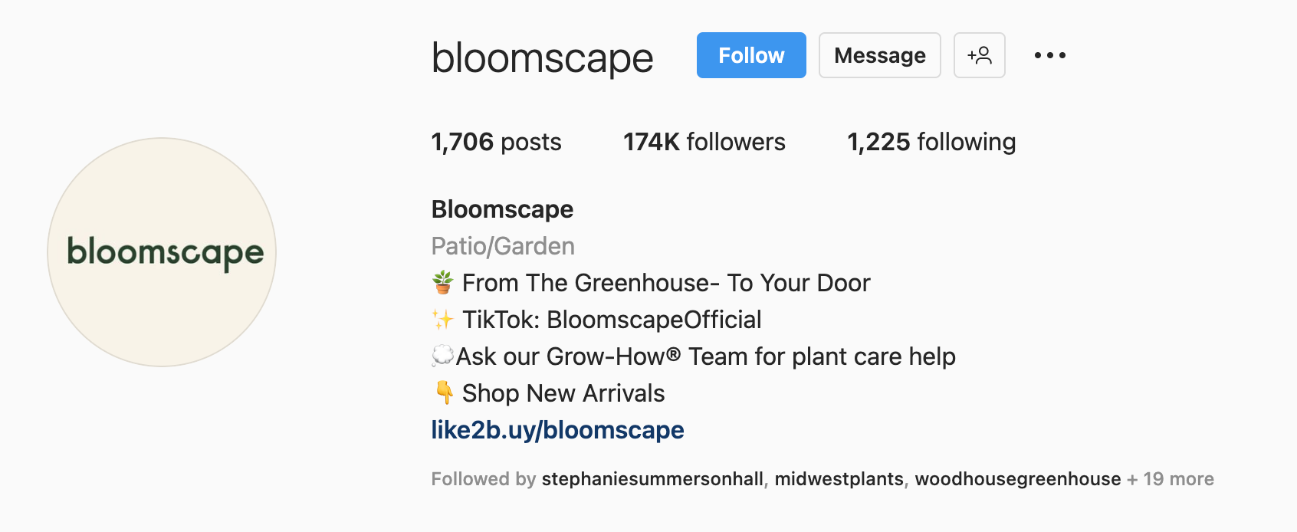Go to the midwestplants profile

click(839, 479)
